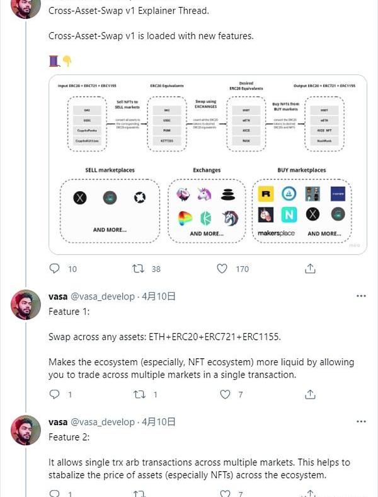Retweet the Feature 1 tweet
This screenshot has height=497, width=378.
point(139,394)
